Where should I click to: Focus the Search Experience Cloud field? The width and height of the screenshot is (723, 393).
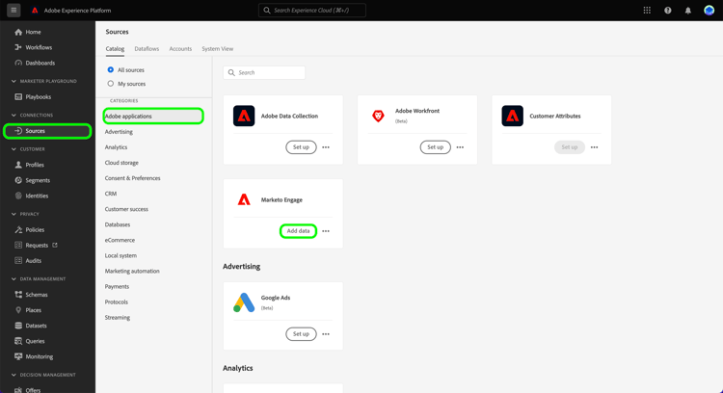312,11
